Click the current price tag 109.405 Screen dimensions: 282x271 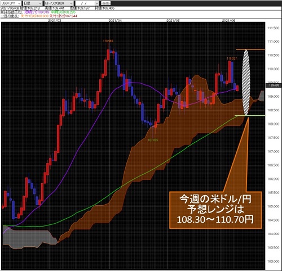pos(274,85)
